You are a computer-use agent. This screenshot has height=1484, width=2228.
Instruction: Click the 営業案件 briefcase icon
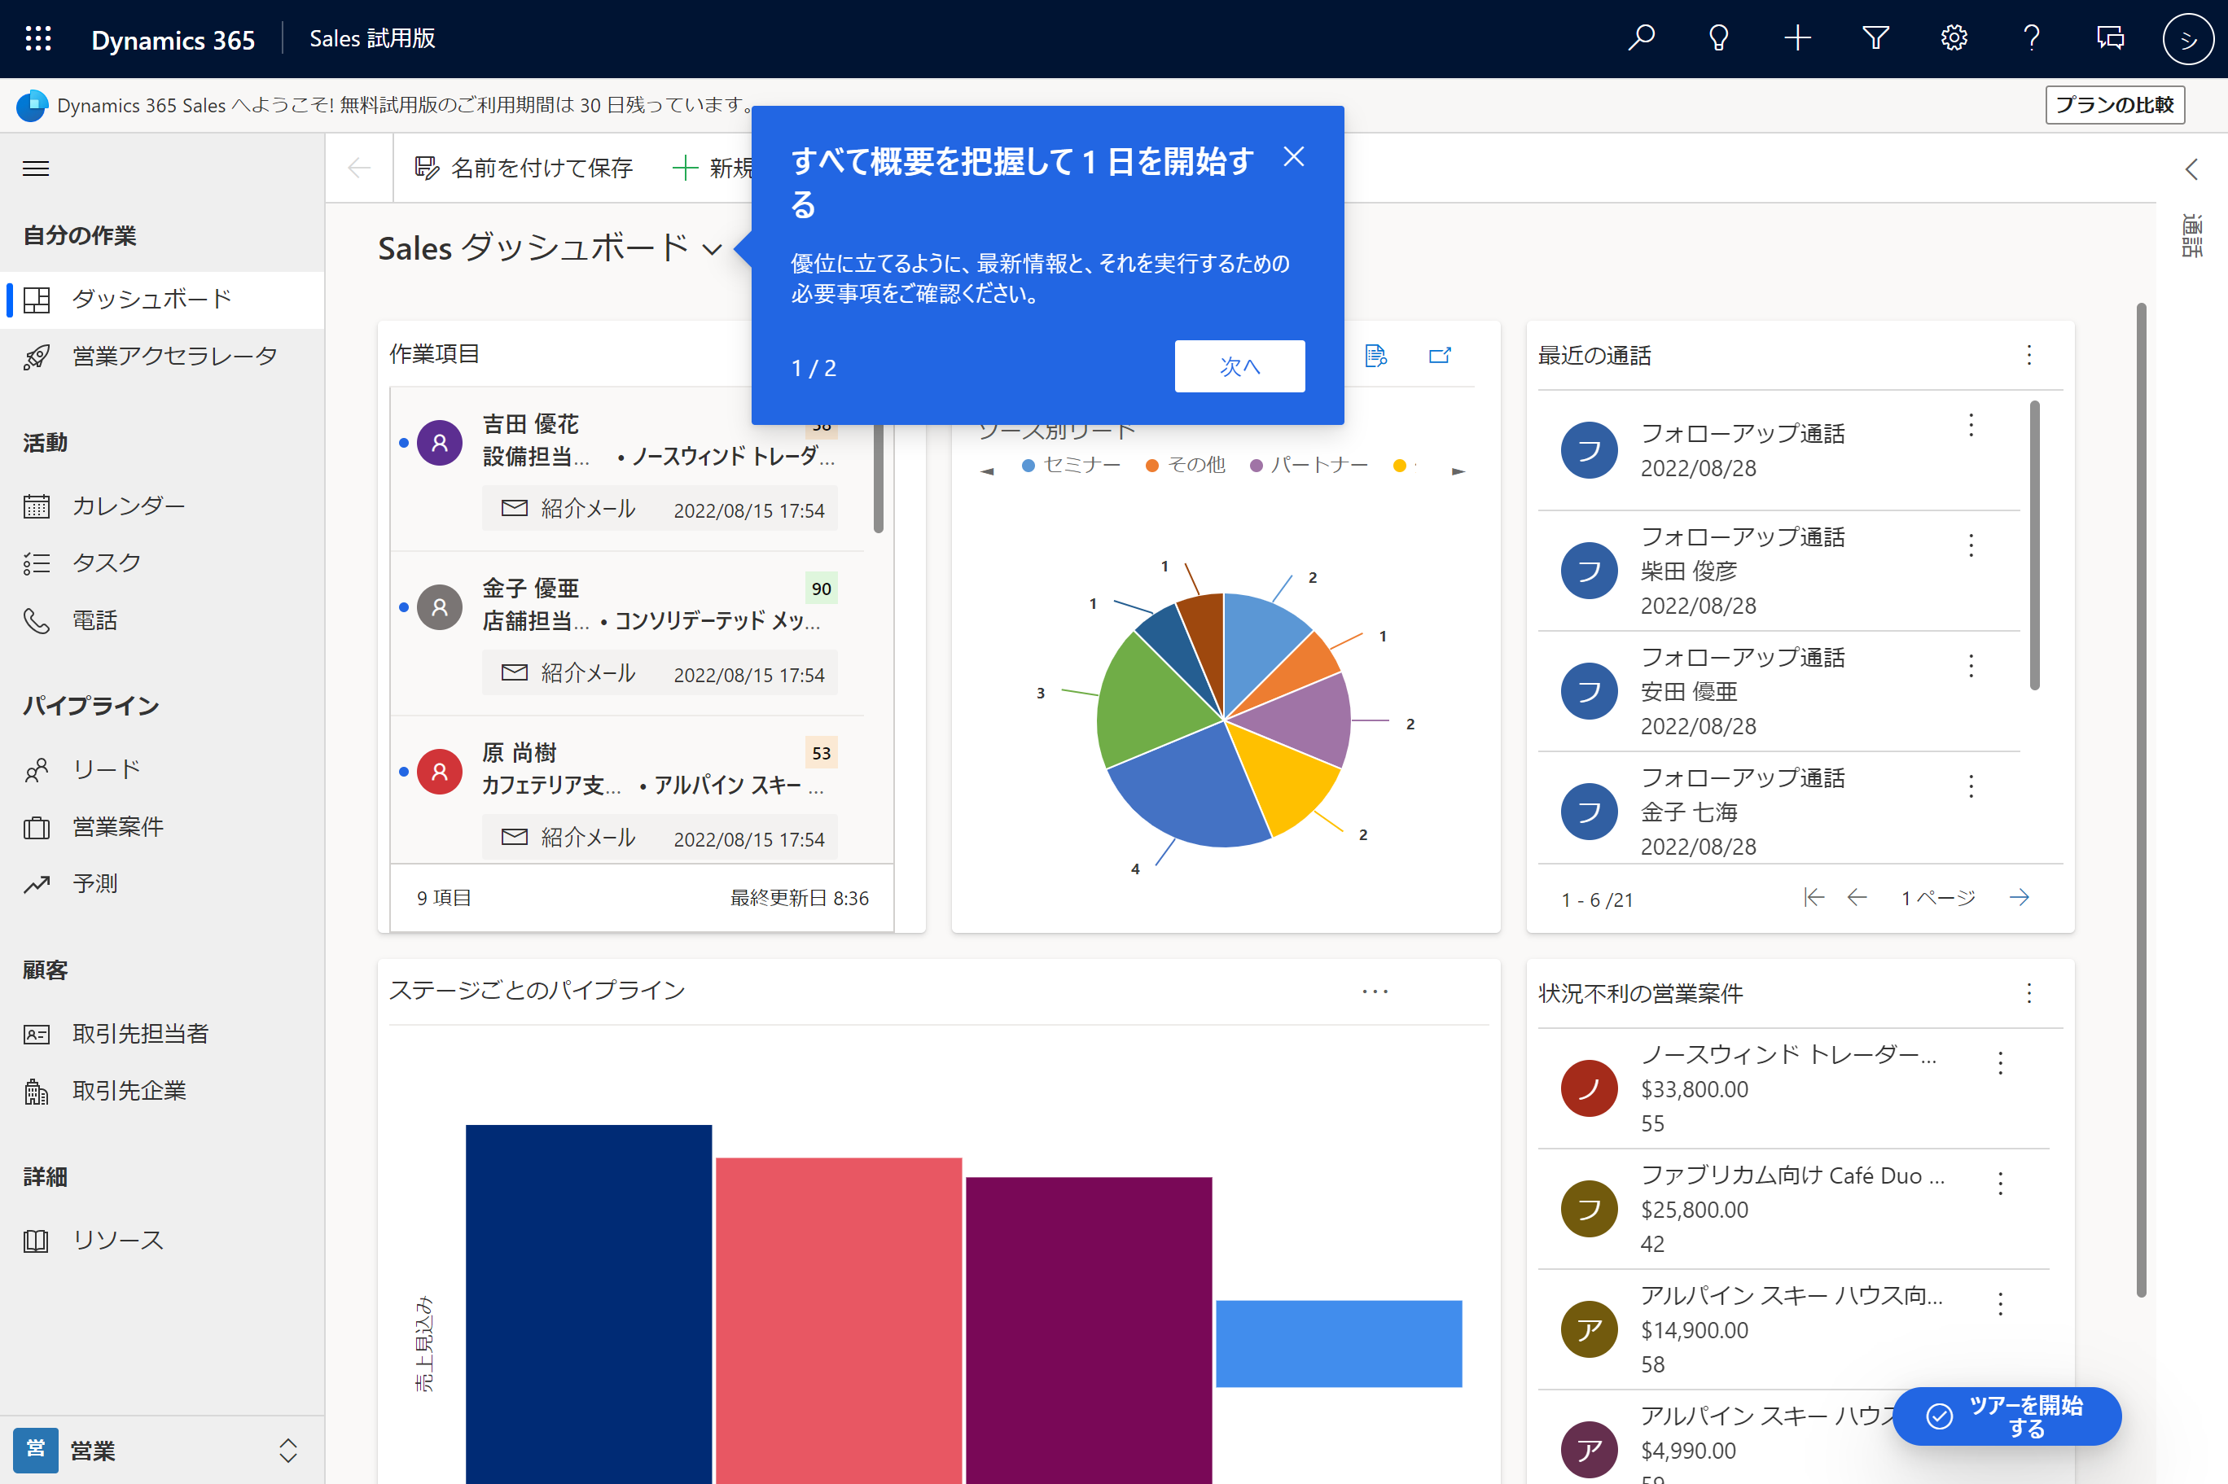pyautogui.click(x=36, y=827)
